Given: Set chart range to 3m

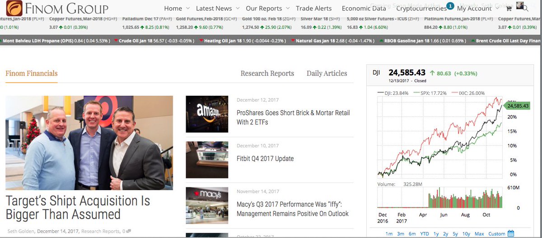Looking at the screenshot, I should point(401,234).
